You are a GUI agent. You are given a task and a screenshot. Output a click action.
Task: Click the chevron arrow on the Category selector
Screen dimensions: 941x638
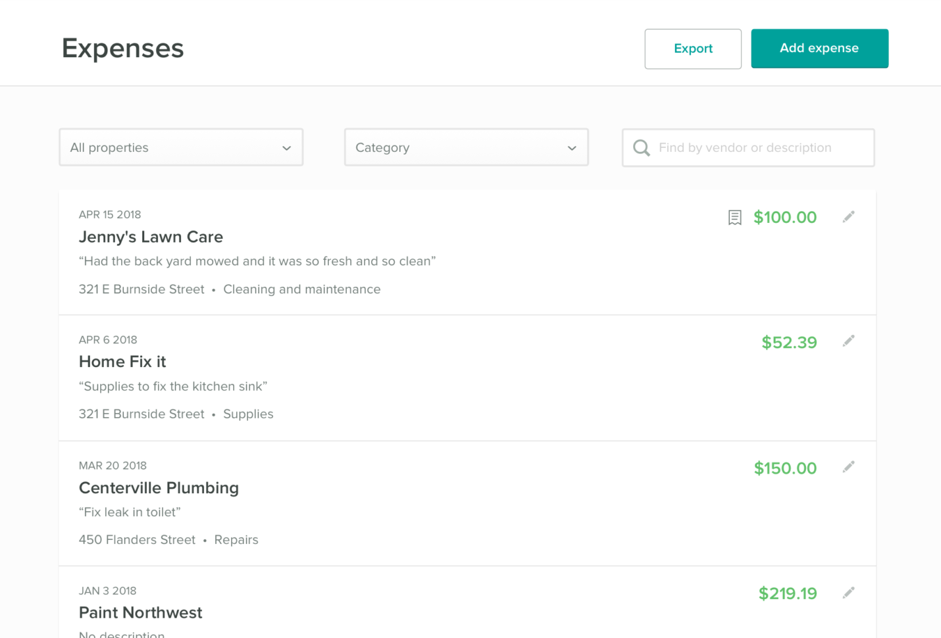[x=571, y=149]
